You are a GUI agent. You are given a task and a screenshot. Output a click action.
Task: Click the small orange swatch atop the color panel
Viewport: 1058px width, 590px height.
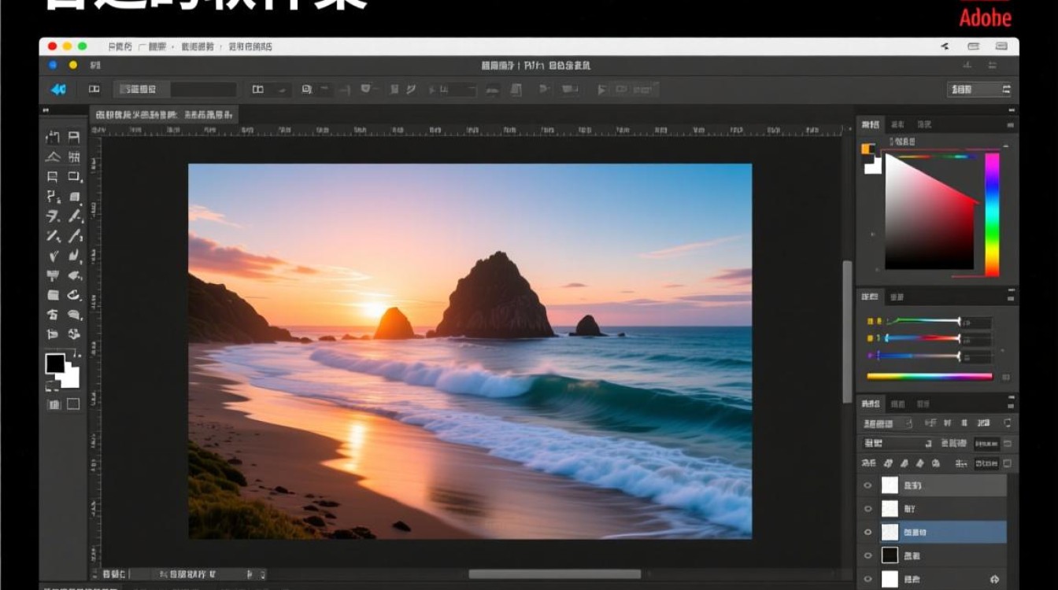pos(867,149)
